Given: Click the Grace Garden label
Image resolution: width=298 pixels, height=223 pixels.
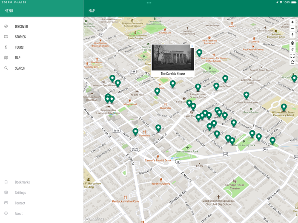Looking at the screenshot, I should coord(251,112).
